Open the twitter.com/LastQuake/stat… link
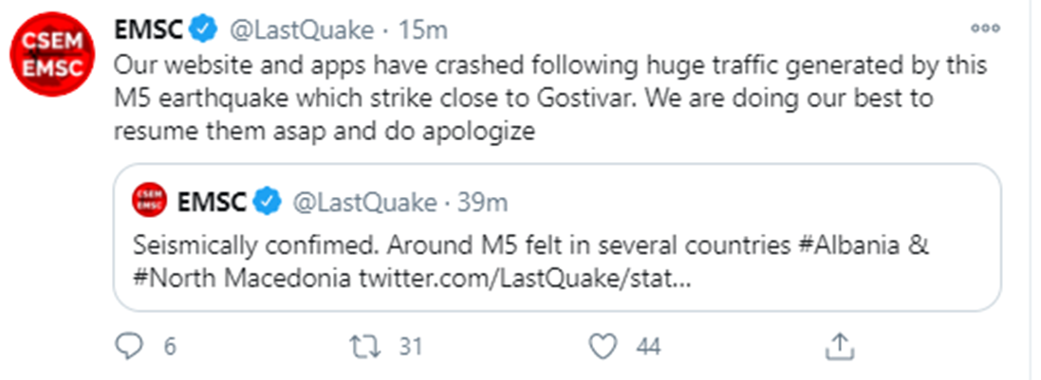 point(525,280)
